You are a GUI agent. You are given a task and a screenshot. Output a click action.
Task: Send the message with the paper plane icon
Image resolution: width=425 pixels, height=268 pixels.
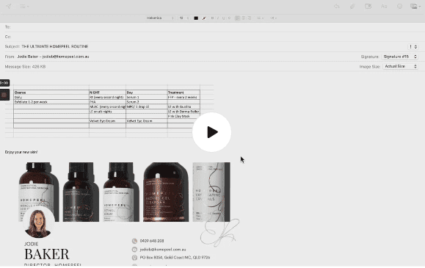9,6
